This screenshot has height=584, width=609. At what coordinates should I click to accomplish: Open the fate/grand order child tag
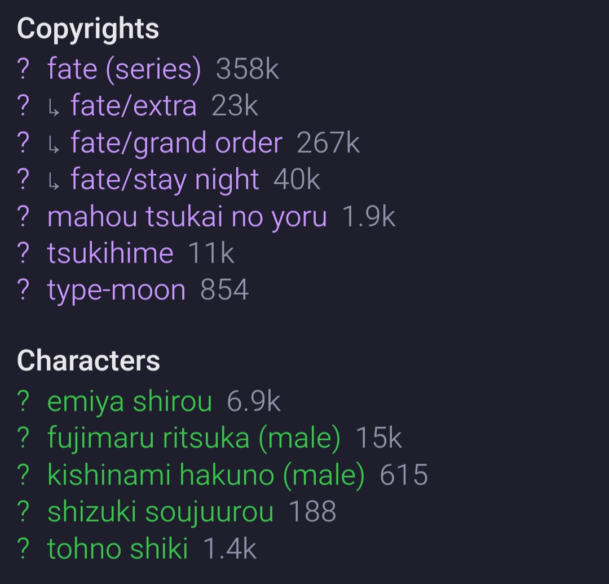(x=176, y=143)
